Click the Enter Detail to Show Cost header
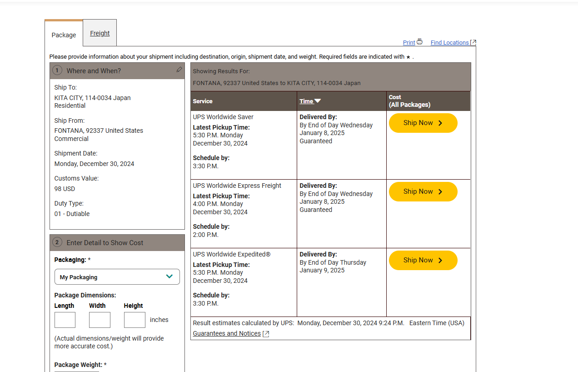578x372 pixels. coord(117,243)
